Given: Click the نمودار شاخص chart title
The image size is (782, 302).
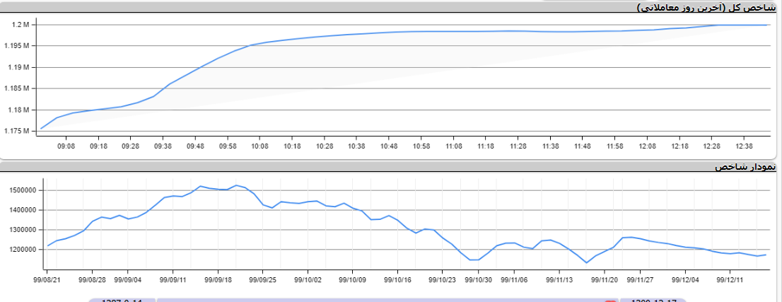Looking at the screenshot, I should (x=745, y=166).
